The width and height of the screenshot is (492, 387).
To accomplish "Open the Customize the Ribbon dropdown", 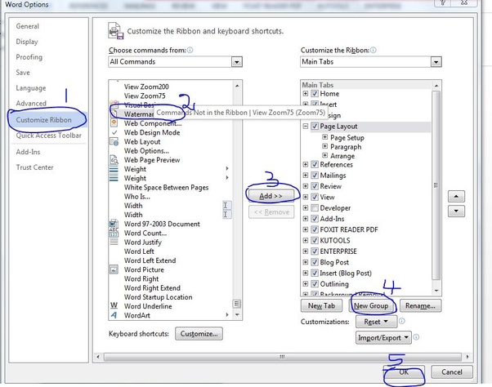I will (x=436, y=62).
